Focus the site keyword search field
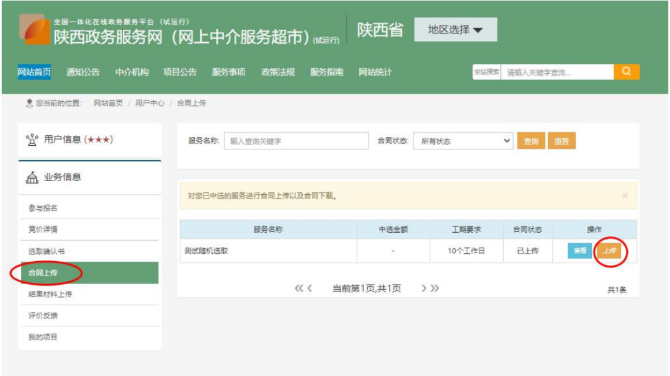 coord(557,72)
